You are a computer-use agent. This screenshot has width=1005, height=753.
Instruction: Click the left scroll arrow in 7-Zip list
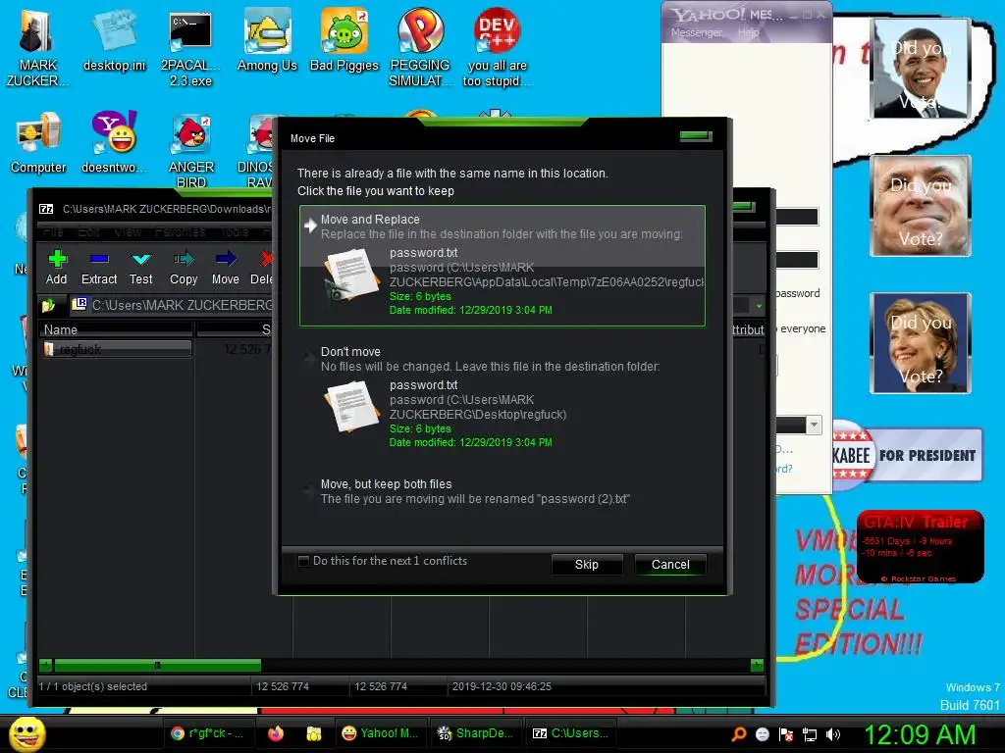point(45,666)
